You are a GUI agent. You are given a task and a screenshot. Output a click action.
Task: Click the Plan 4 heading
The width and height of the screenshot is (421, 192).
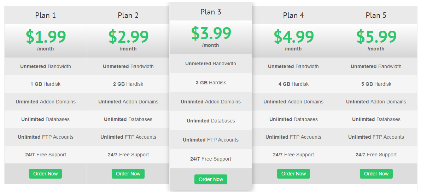tap(293, 16)
